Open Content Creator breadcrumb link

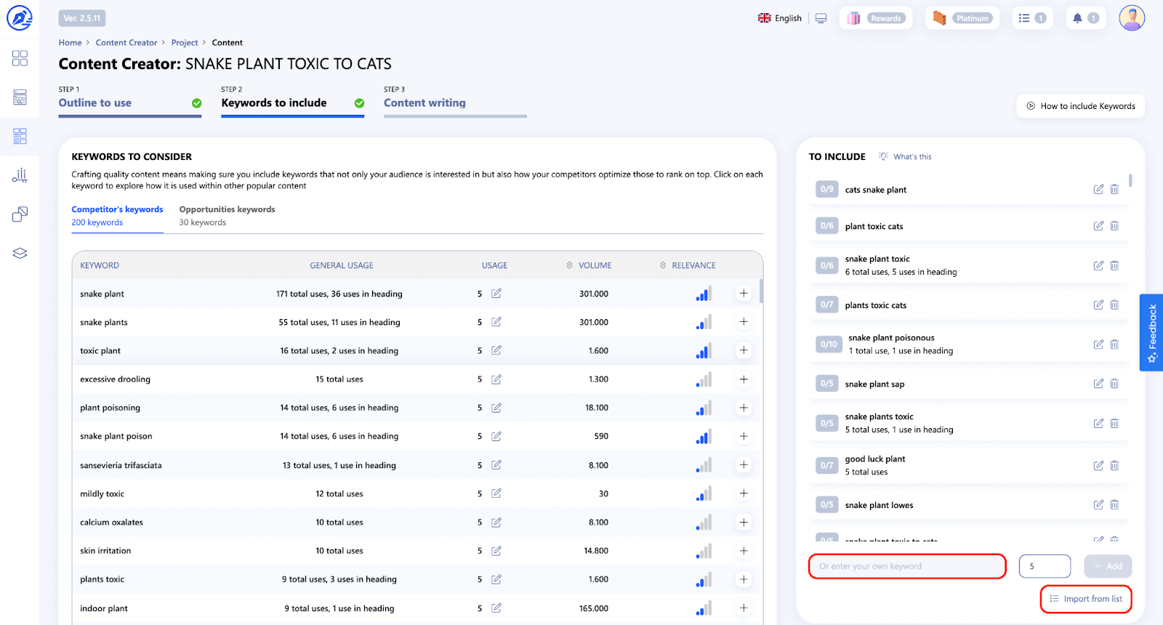click(126, 43)
